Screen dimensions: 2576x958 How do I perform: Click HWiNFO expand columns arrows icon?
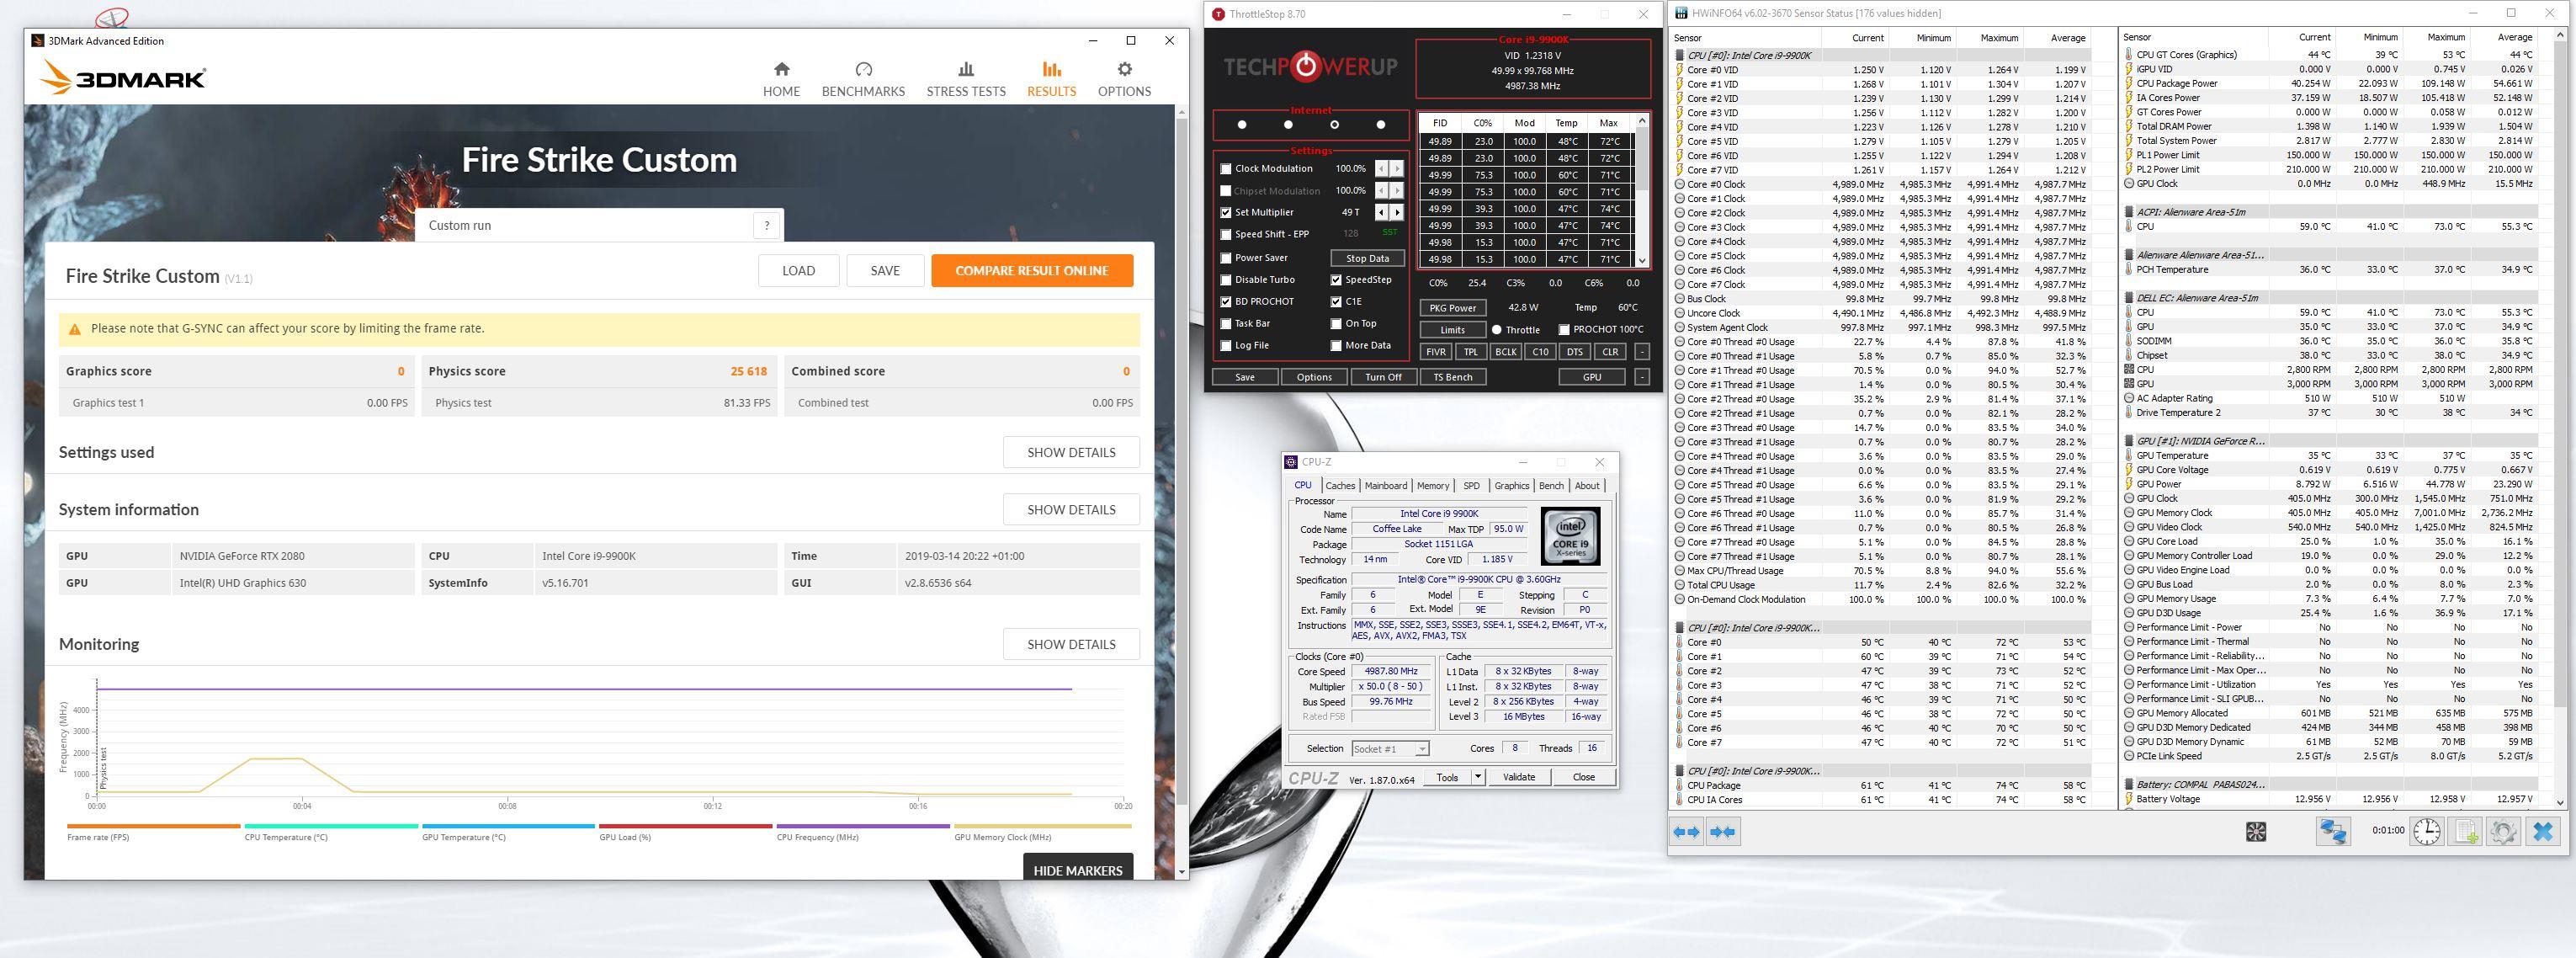click(x=1687, y=831)
